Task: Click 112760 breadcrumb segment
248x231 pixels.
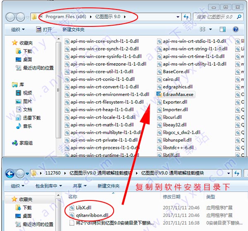Action: pos(53,173)
